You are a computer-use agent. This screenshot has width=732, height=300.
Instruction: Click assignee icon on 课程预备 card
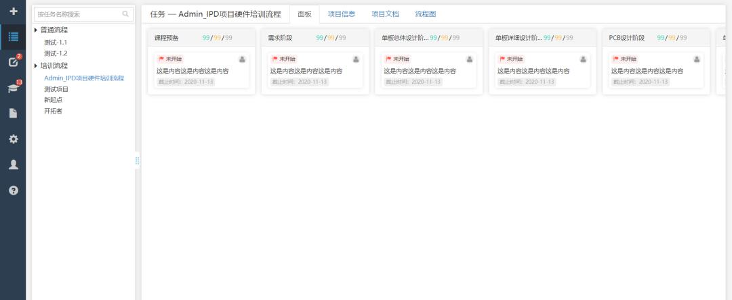tap(242, 59)
